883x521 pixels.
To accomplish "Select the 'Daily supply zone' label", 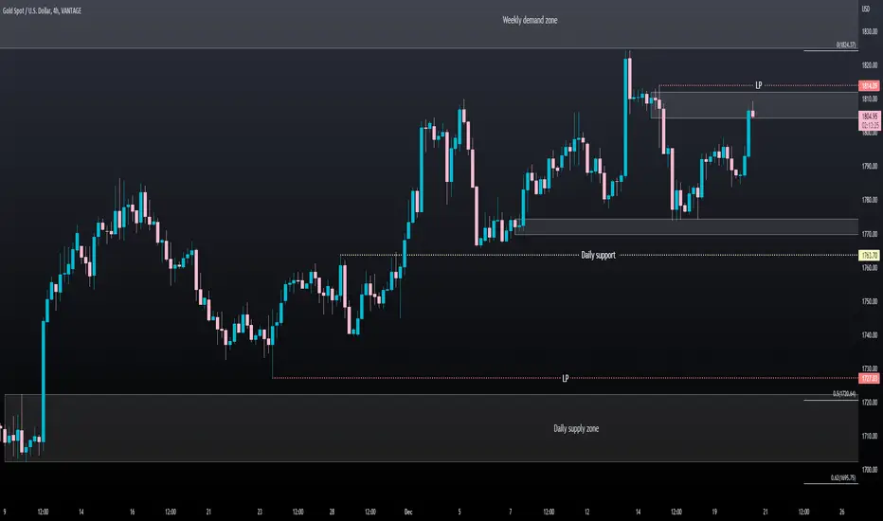I will 576,428.
